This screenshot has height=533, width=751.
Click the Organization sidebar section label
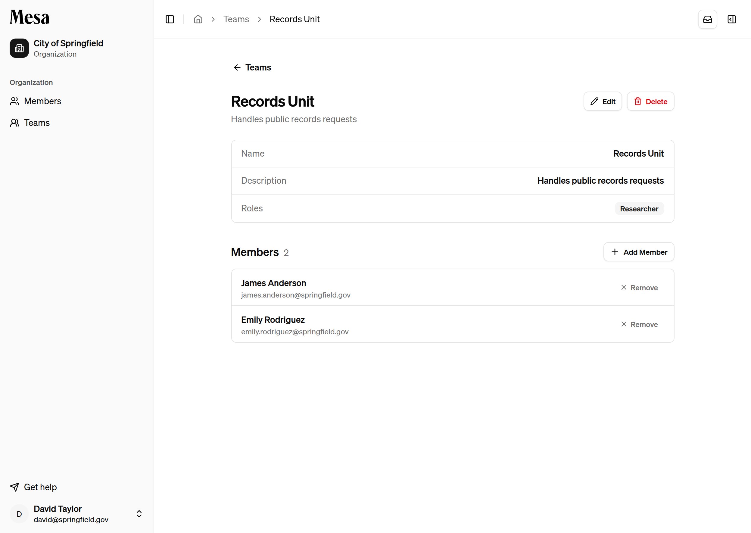pyautogui.click(x=31, y=83)
